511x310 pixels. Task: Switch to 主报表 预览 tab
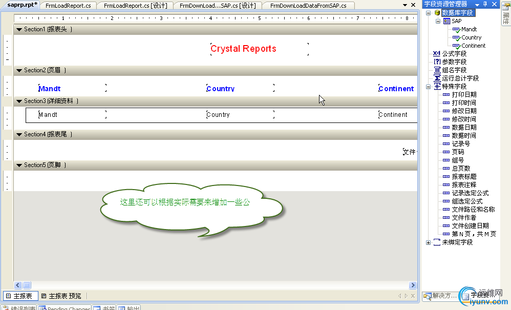tap(61, 296)
